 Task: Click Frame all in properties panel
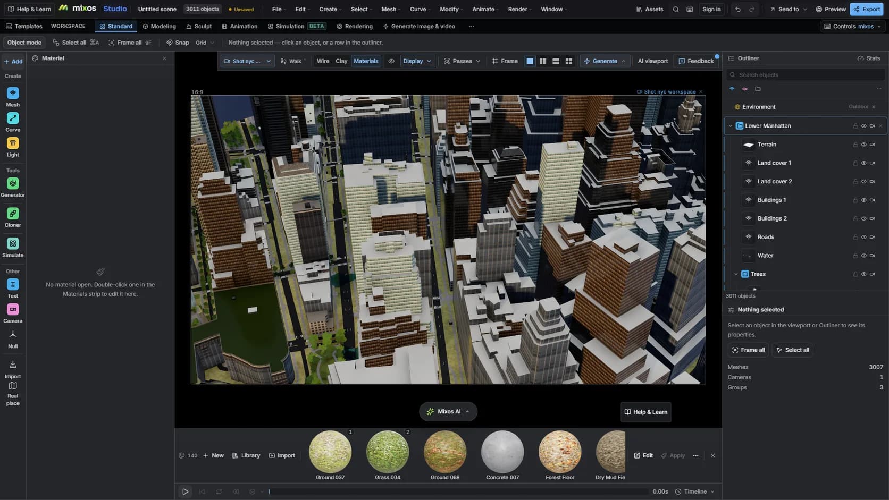[x=748, y=350]
